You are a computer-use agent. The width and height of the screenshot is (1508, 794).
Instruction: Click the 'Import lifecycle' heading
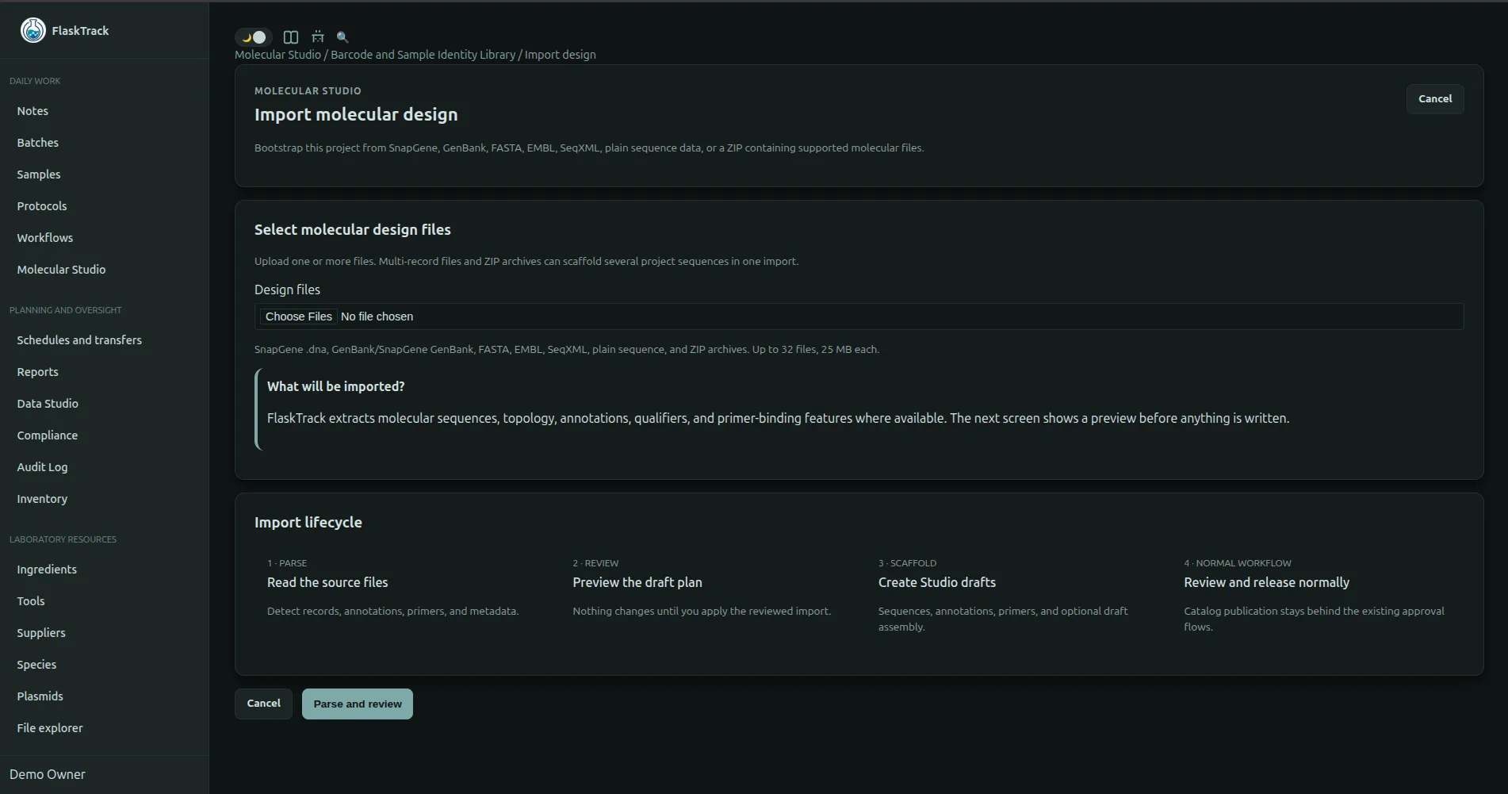pyautogui.click(x=308, y=522)
